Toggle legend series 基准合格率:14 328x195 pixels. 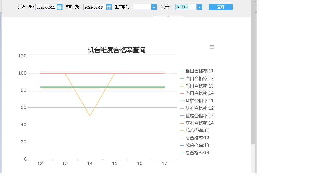[x=197, y=123]
